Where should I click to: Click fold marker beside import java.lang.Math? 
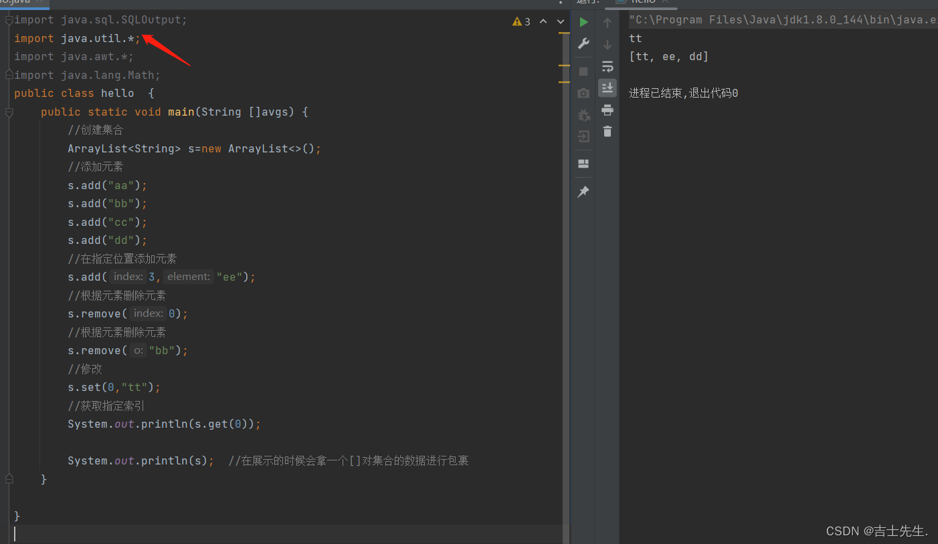coord(9,75)
